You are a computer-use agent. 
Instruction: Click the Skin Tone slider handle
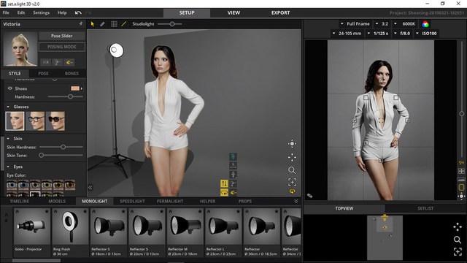click(x=42, y=155)
